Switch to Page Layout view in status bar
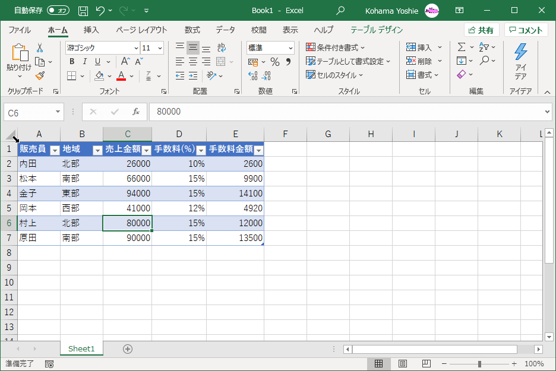The height and width of the screenshot is (371, 556). 403,363
